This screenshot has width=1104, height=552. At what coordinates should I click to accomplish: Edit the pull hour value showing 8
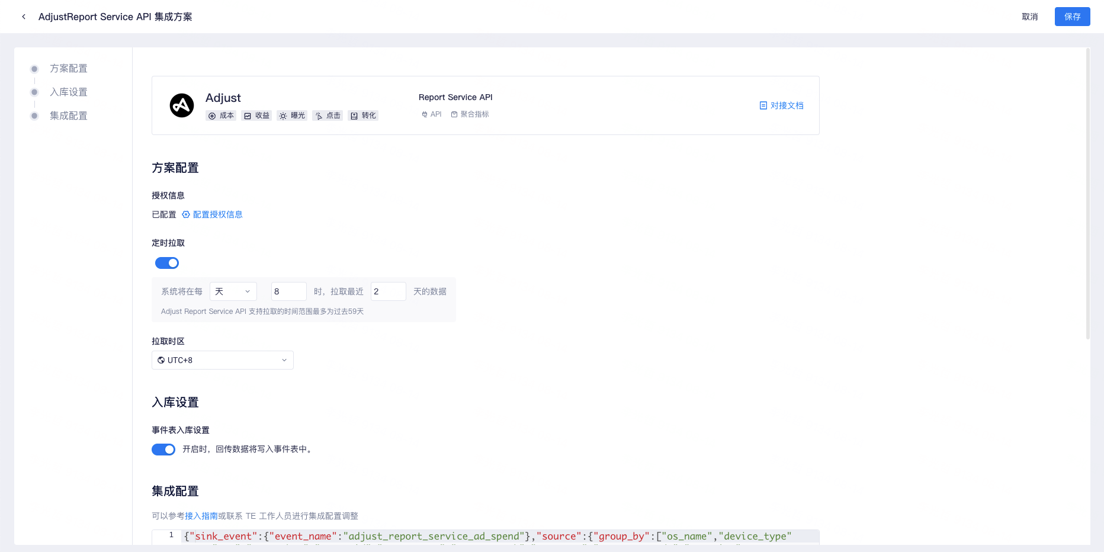288,291
